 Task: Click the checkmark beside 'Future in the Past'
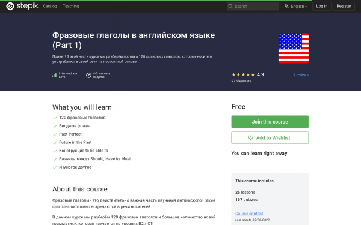(x=55, y=143)
